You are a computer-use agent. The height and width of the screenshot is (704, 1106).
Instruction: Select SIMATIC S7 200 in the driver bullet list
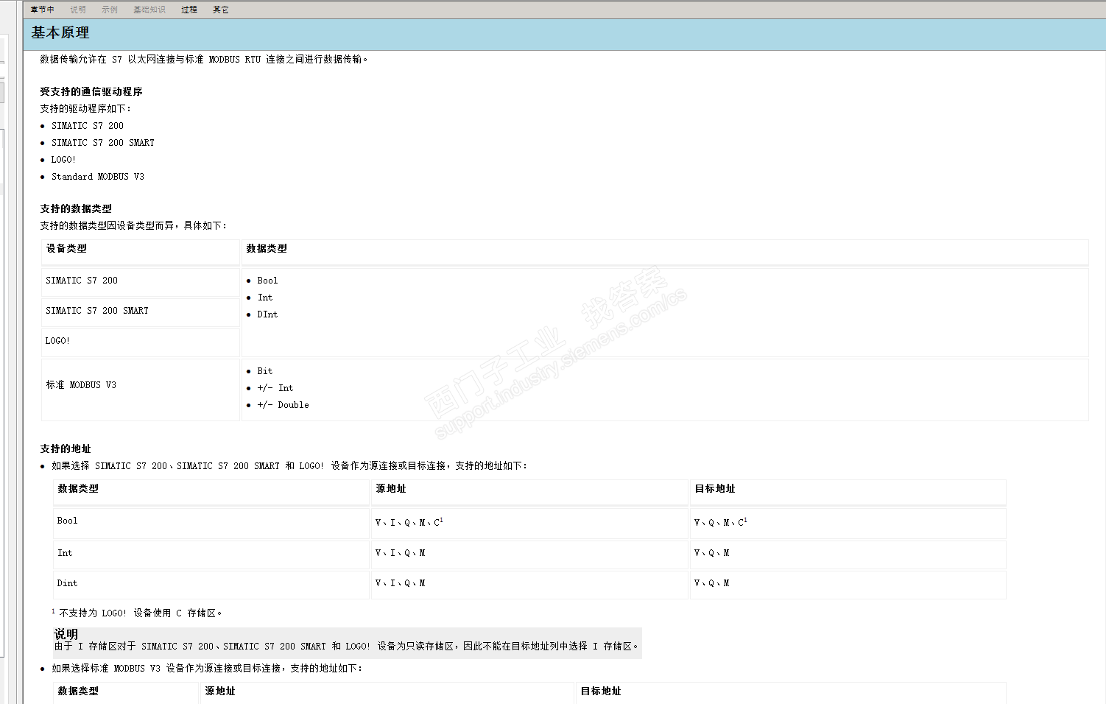(x=88, y=126)
